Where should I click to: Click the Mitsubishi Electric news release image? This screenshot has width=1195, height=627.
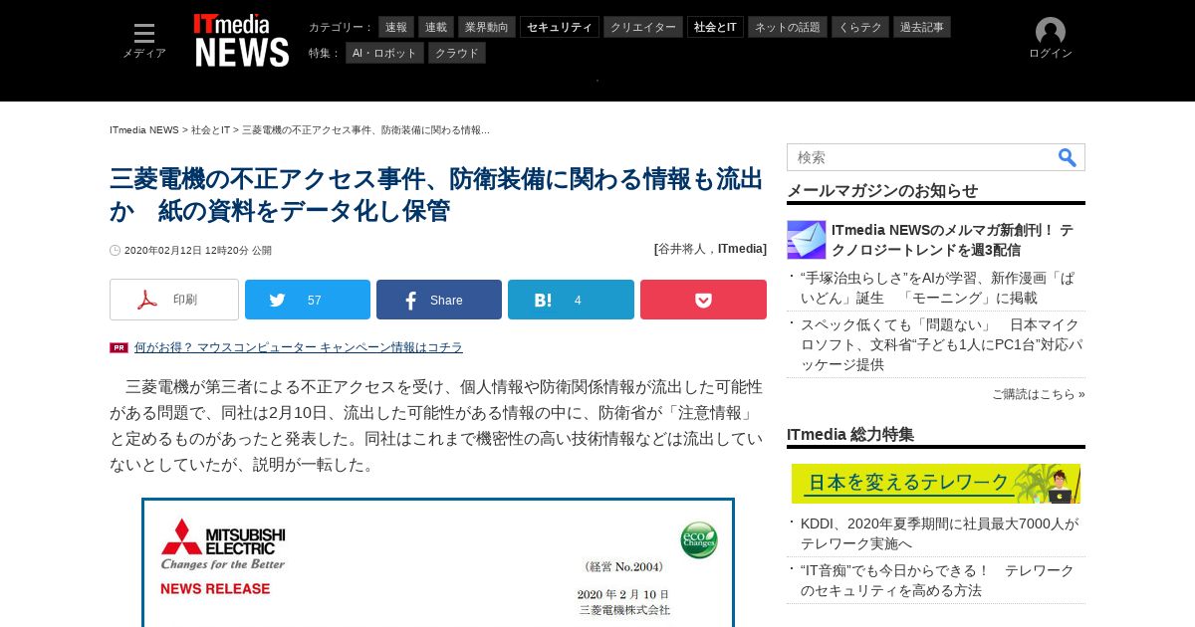tap(438, 563)
